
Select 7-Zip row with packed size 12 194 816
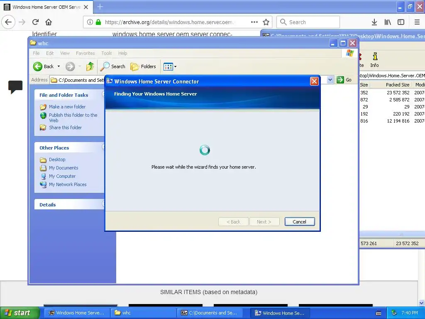[392, 121]
